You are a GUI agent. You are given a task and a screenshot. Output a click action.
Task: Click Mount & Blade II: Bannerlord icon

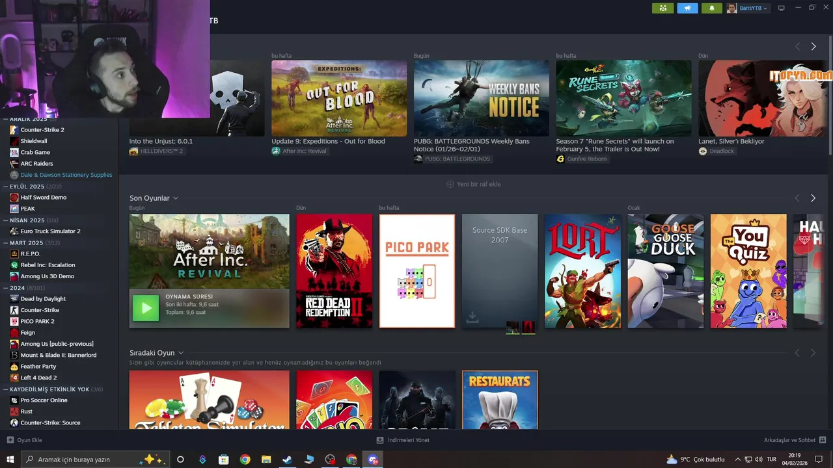[14, 356]
